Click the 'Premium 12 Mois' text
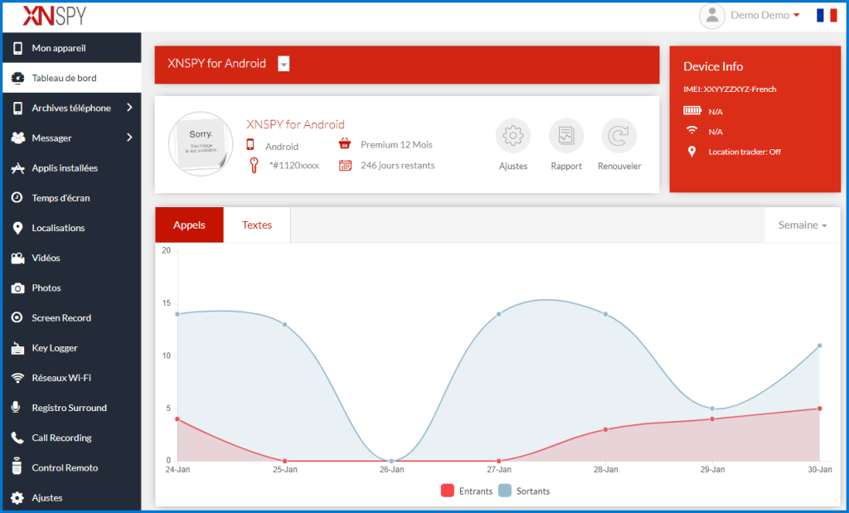Viewport: 849px width, 513px height. [396, 145]
